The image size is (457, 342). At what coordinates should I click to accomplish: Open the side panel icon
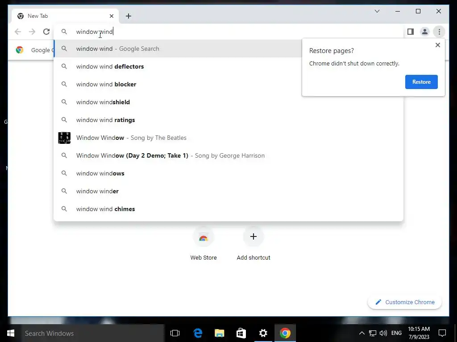click(x=411, y=32)
